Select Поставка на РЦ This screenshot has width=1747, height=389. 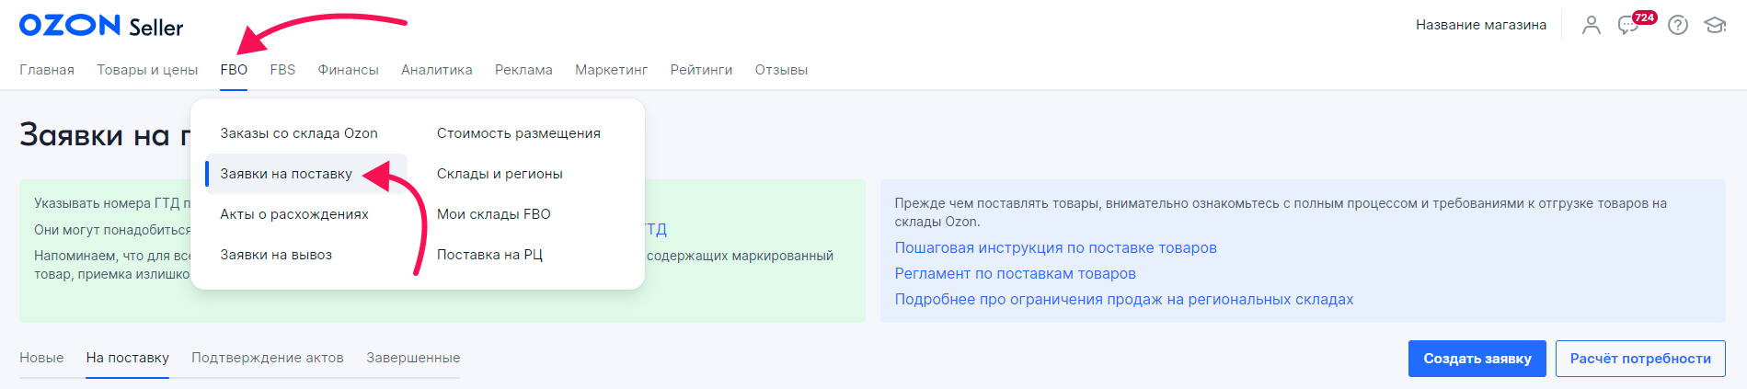[489, 255]
